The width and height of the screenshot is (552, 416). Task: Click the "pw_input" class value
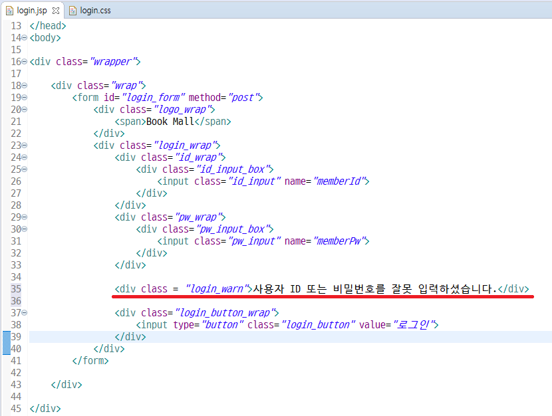[x=255, y=241]
